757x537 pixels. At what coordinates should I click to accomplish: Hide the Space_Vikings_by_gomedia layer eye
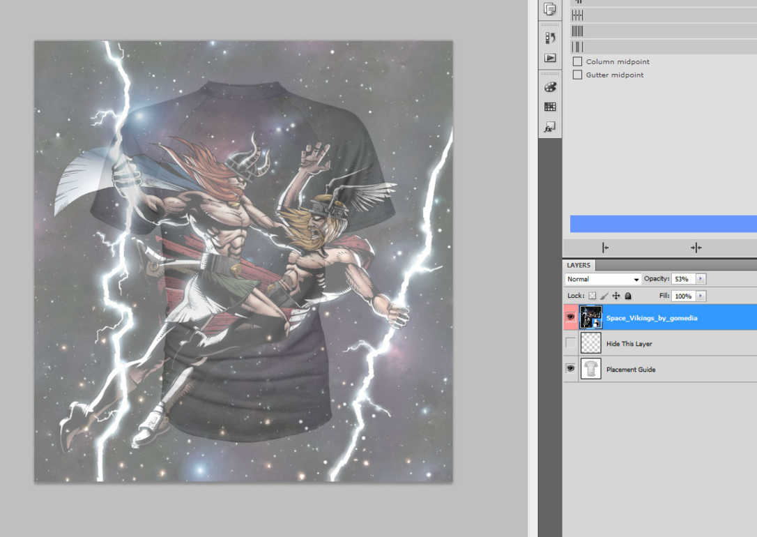(571, 317)
